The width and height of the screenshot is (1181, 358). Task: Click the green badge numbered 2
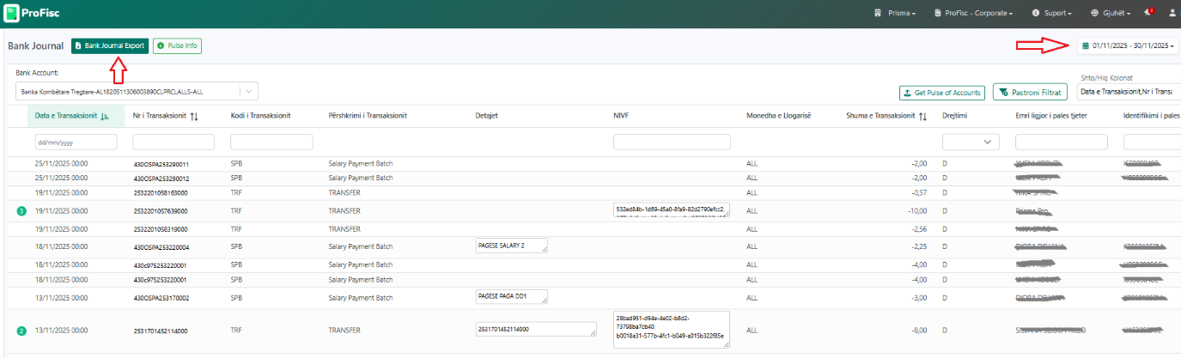pos(22,331)
